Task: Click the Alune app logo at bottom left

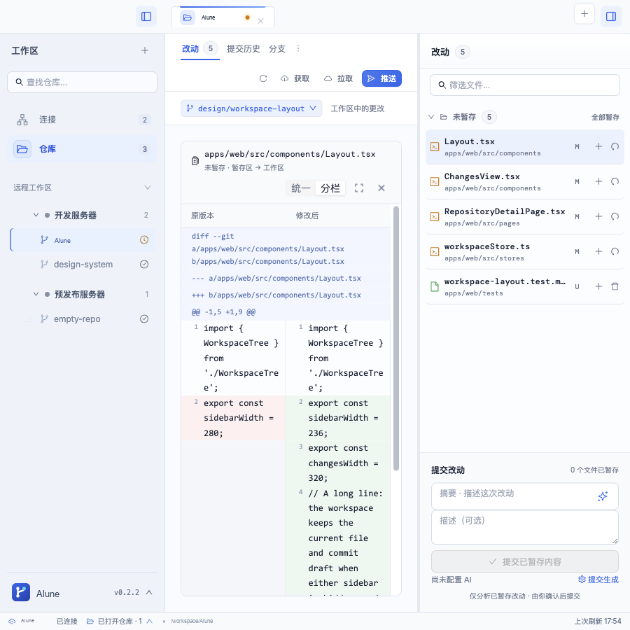Action: (21, 592)
